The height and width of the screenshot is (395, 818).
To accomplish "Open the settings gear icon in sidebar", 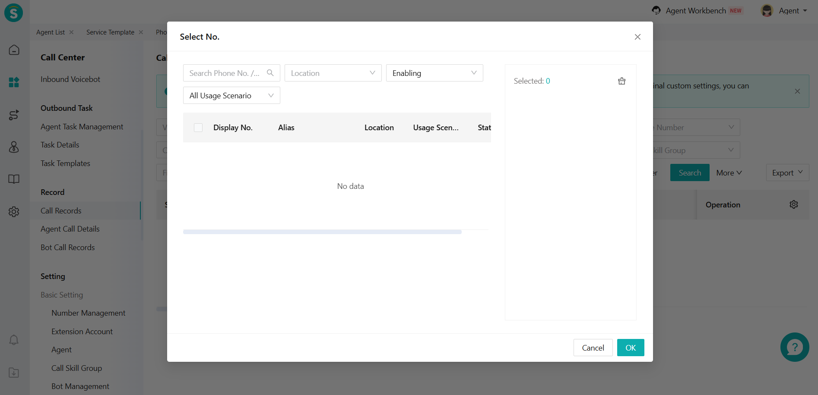I will tap(14, 212).
